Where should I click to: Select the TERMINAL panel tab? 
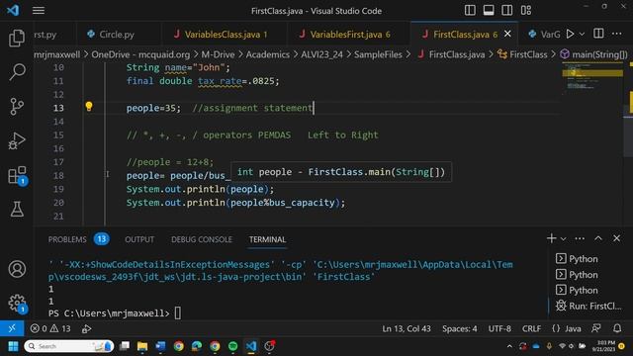click(x=267, y=239)
